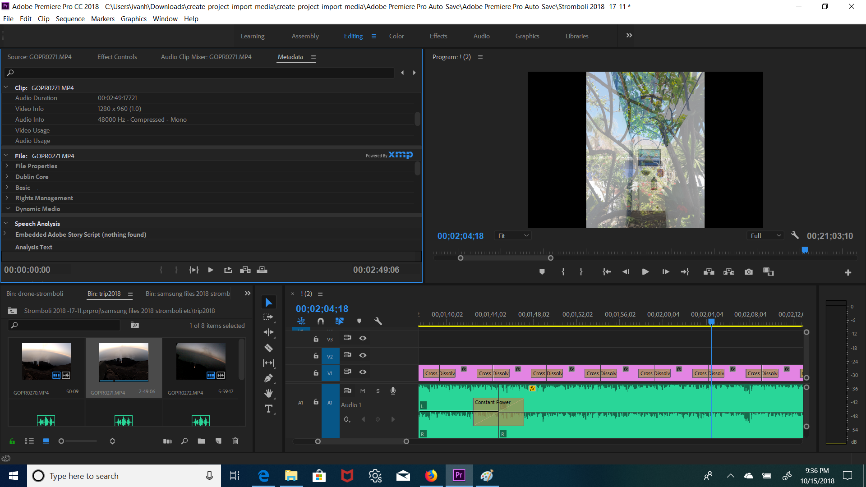Step forward one frame in Program monitor
Screen dimensions: 866x487
tap(665, 272)
